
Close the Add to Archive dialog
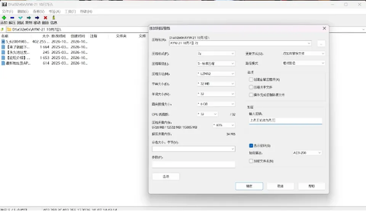[x=324, y=28]
